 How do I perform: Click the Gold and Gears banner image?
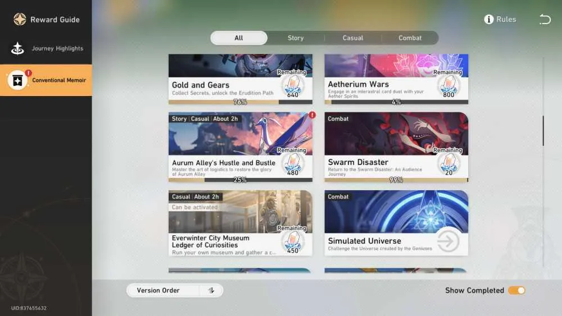click(x=240, y=65)
